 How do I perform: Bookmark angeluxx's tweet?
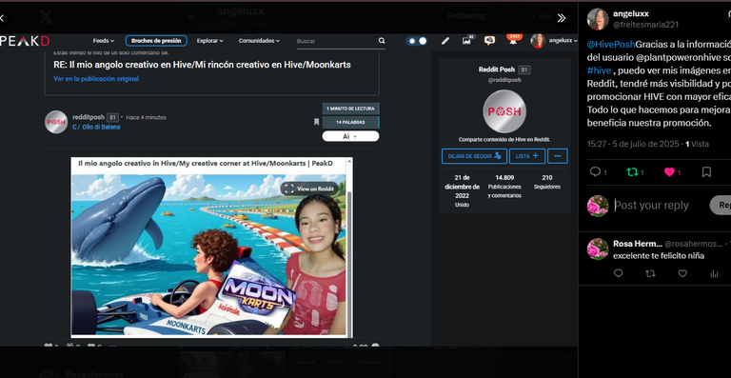(706, 172)
